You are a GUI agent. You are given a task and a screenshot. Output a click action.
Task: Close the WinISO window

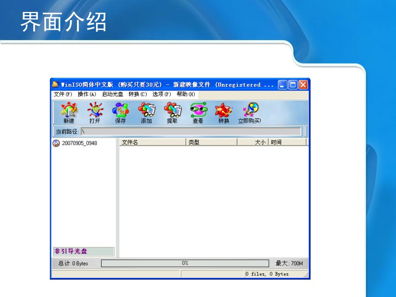(303, 85)
